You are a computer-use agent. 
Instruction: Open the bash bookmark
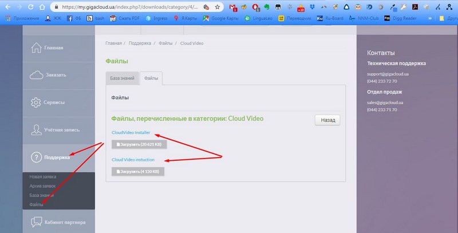(96, 18)
